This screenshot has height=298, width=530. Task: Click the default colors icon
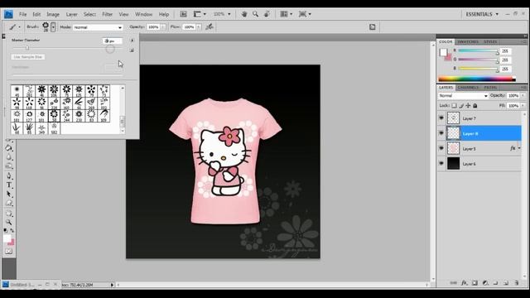coord(6,230)
